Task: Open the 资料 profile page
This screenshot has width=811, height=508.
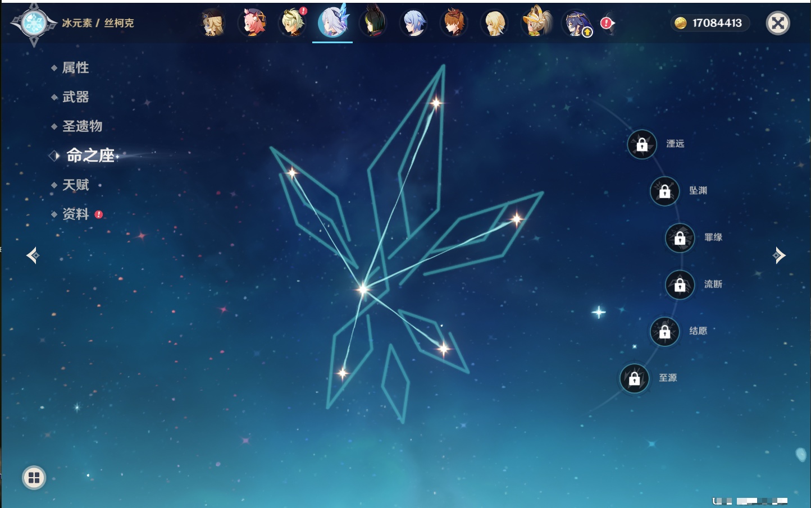Action: click(x=75, y=214)
